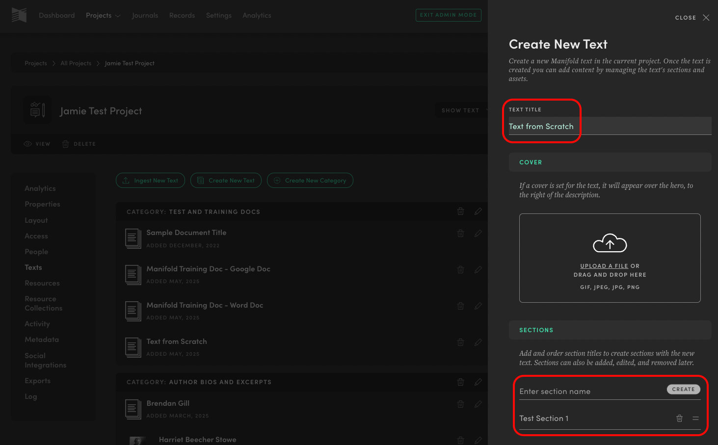Click the trash icon beside Sample Document Title
Image resolution: width=718 pixels, height=445 pixels.
coord(460,233)
